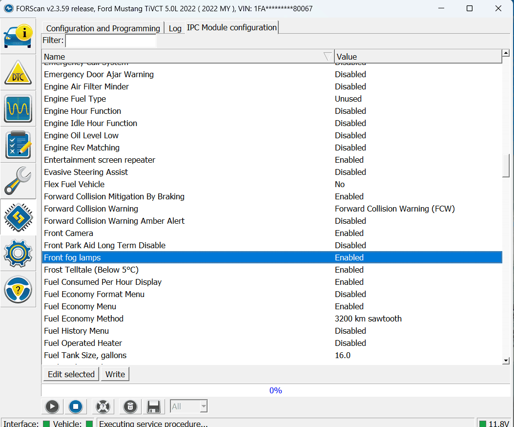The width and height of the screenshot is (514, 427).
Task: Open the DTC trouble codes section
Action: tap(18, 72)
